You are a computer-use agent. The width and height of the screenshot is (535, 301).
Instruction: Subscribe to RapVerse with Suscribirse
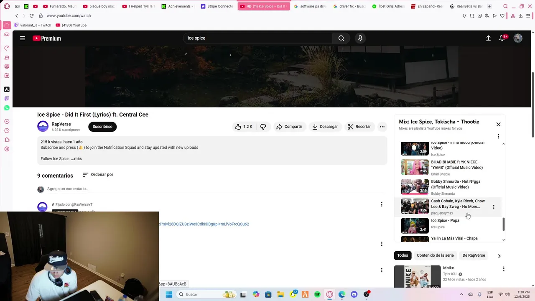tap(102, 127)
